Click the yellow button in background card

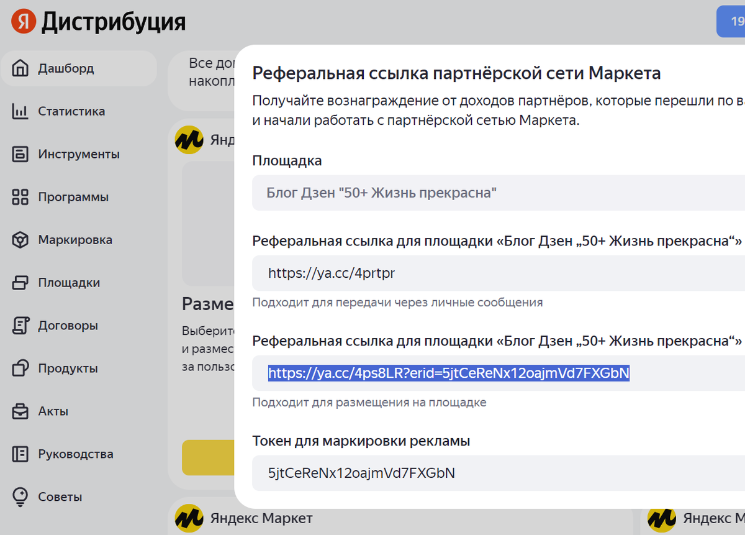coord(208,457)
